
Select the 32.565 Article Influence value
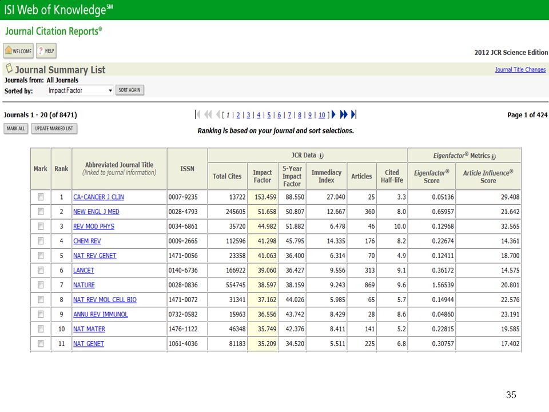tap(488, 227)
